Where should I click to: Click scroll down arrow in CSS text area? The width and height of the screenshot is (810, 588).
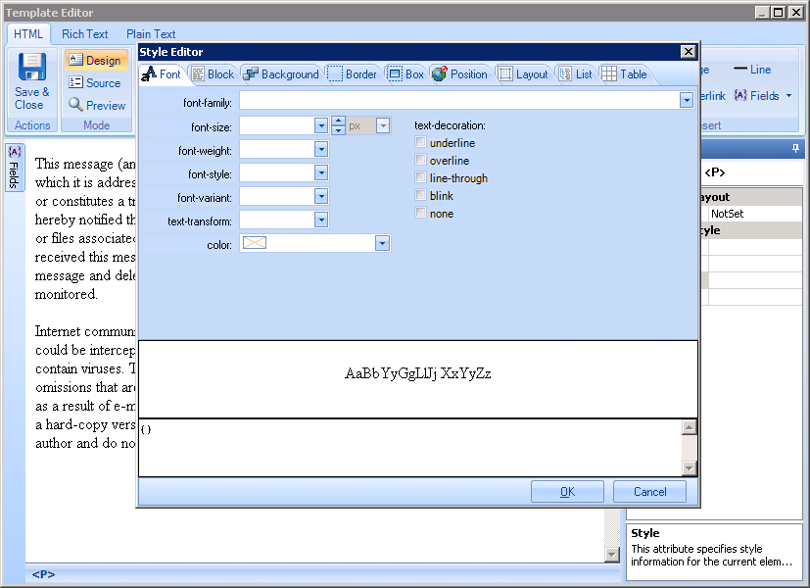point(690,468)
